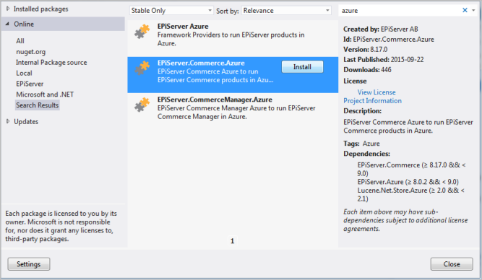This screenshot has width=482, height=280.
Task: Open the search box history dropdown arrow
Action: pos(473,10)
